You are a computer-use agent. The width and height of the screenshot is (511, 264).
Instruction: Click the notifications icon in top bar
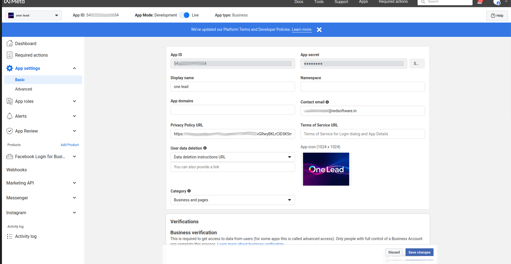click(x=480, y=2)
